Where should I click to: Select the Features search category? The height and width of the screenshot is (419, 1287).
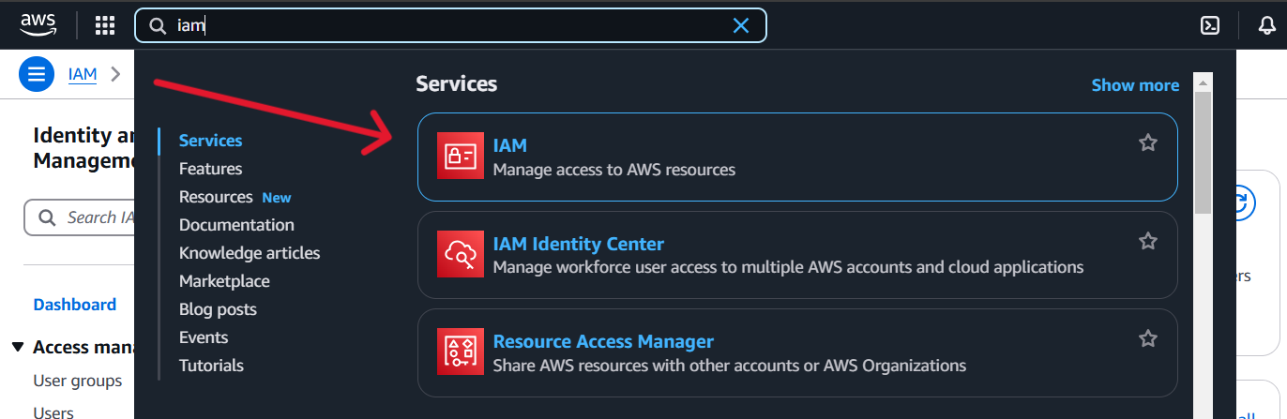[x=211, y=169]
